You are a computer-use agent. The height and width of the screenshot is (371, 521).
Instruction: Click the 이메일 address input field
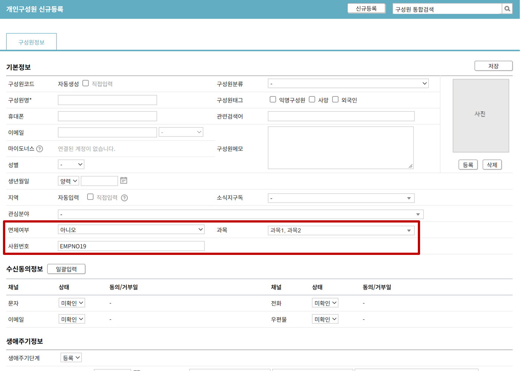[x=107, y=132]
